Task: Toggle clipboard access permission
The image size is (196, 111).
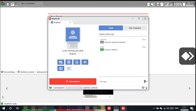Action: pyautogui.click(x=69, y=62)
